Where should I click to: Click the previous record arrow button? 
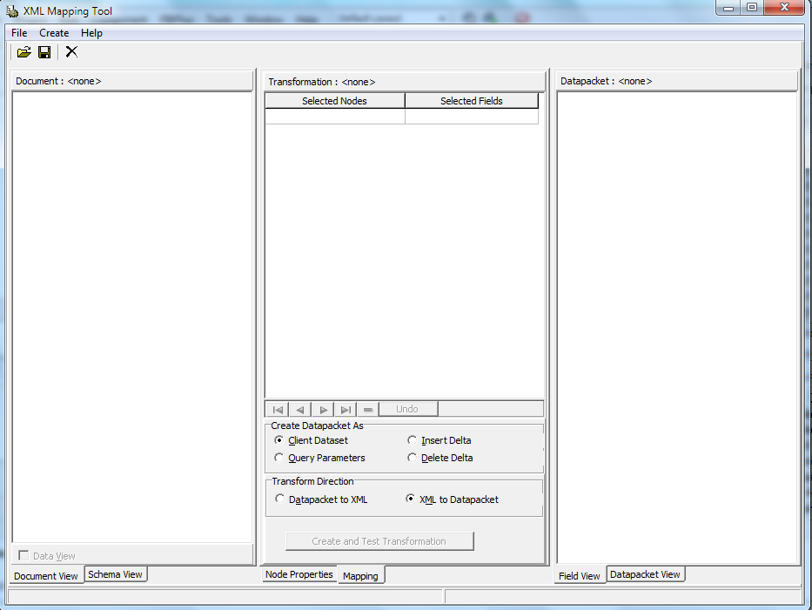point(300,410)
